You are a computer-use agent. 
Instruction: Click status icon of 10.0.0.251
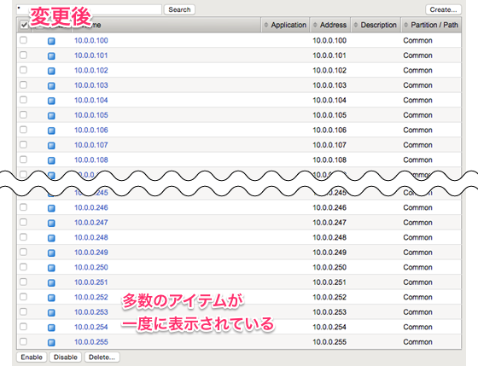coord(51,282)
